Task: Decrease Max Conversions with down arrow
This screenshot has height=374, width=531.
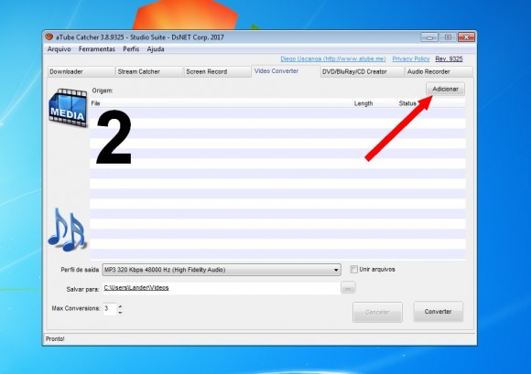Action: (x=120, y=313)
